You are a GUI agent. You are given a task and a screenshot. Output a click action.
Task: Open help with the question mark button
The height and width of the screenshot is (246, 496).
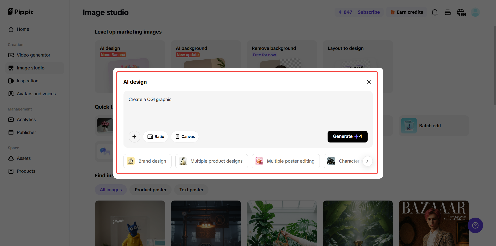475,225
